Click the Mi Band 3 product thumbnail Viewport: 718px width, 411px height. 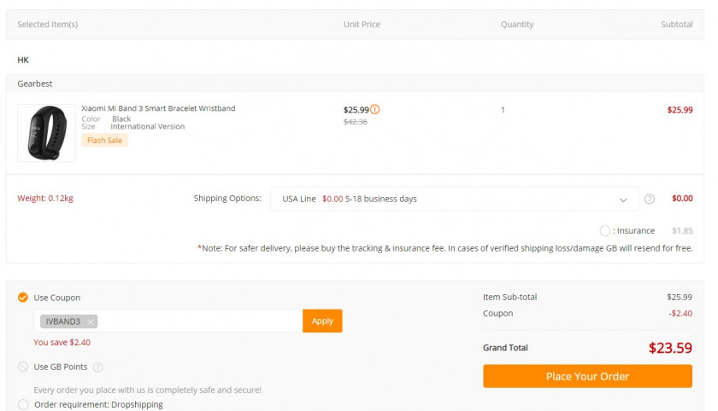pos(46,133)
